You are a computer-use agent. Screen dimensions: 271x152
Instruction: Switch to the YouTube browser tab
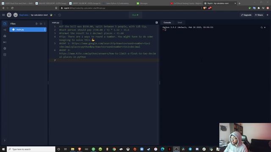186,3
